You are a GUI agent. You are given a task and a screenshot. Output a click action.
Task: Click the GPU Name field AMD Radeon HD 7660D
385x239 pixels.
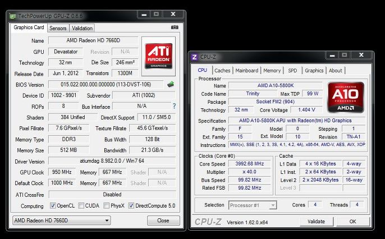(x=93, y=40)
